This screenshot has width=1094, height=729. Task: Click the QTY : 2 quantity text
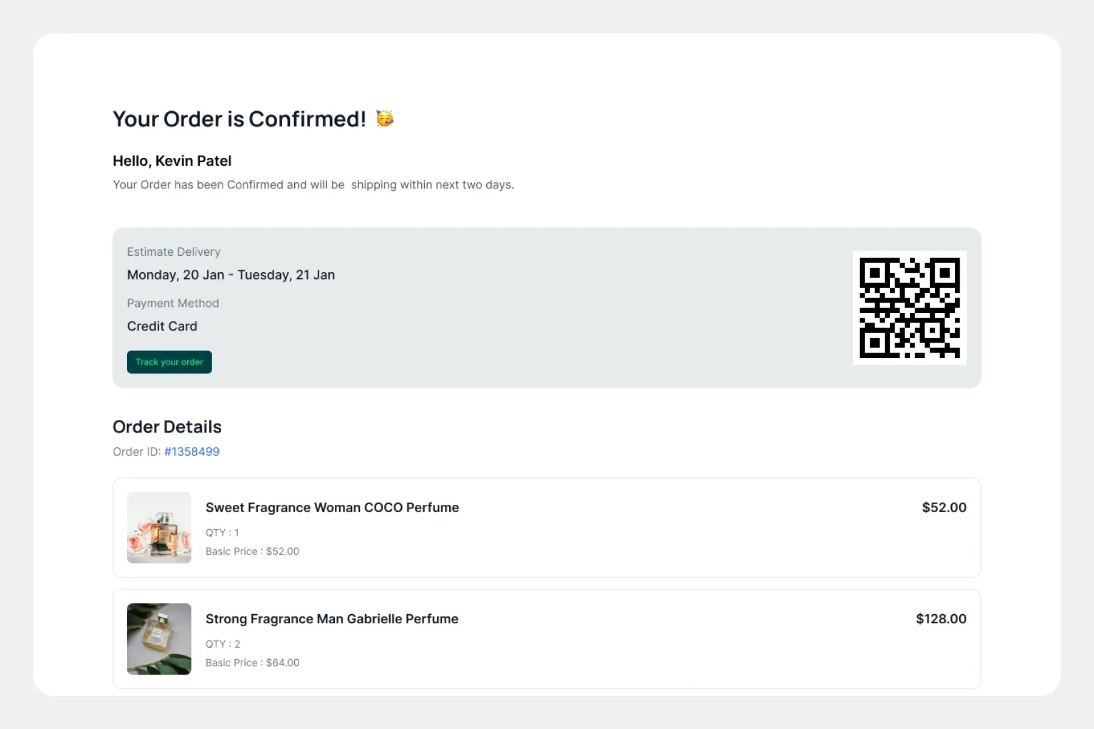click(222, 644)
